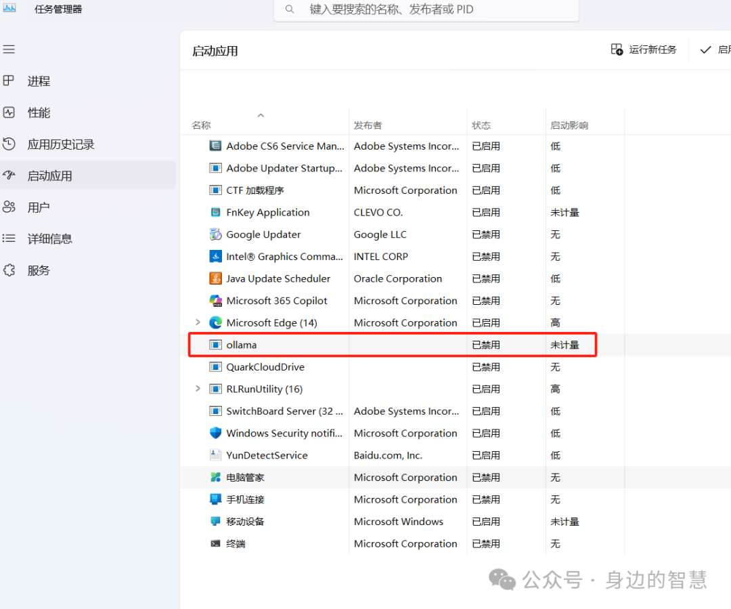The height and width of the screenshot is (609, 731).
Task: Click the 终端 terminal icon
Action: click(215, 544)
